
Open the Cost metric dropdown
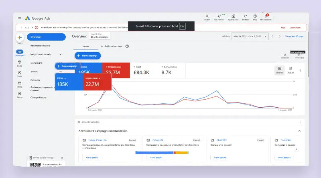(137, 67)
